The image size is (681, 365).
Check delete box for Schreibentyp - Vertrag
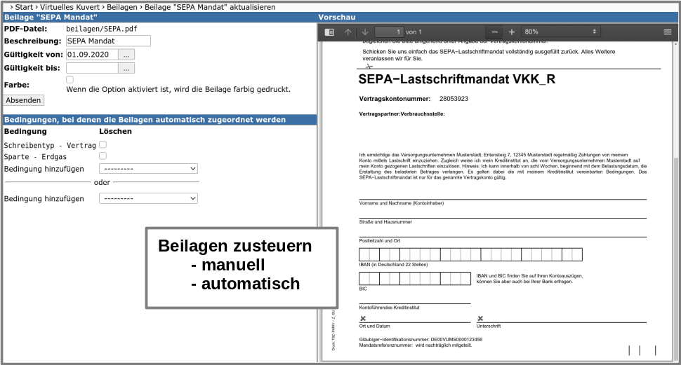click(x=103, y=145)
